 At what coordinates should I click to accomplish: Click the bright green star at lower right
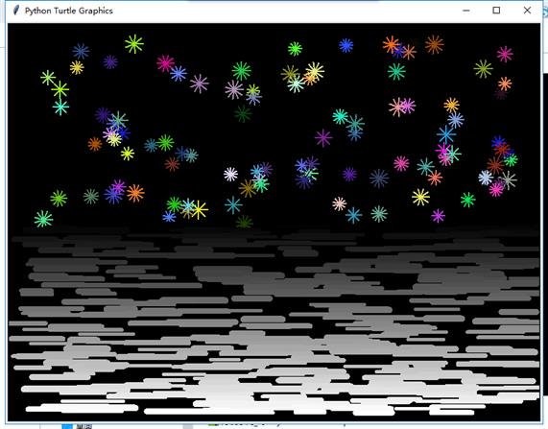pos(467,200)
